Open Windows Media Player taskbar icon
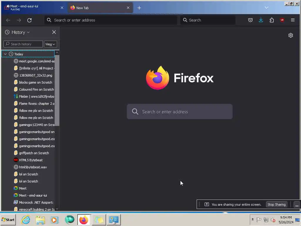 [x=55, y=220]
